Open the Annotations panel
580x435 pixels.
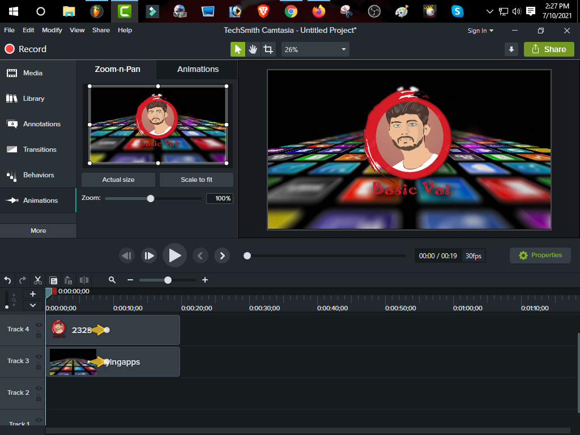pyautogui.click(x=38, y=124)
